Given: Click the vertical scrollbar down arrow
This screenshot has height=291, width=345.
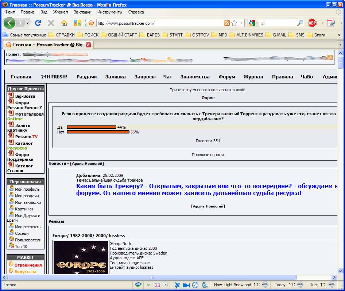Looking at the screenshot, I should point(340,271).
